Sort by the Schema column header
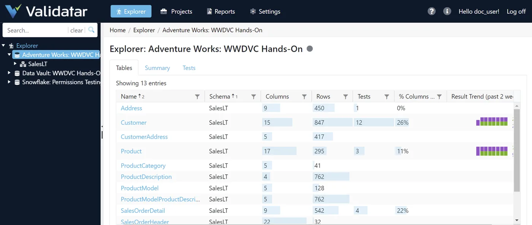 220,97
